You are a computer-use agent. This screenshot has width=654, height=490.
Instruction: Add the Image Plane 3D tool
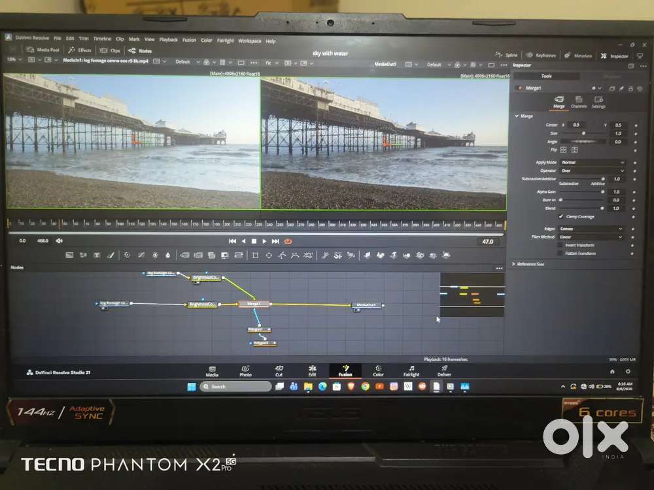click(367, 255)
